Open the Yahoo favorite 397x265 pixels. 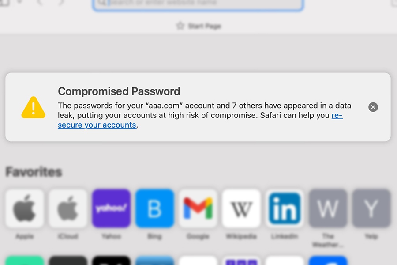coord(111,208)
